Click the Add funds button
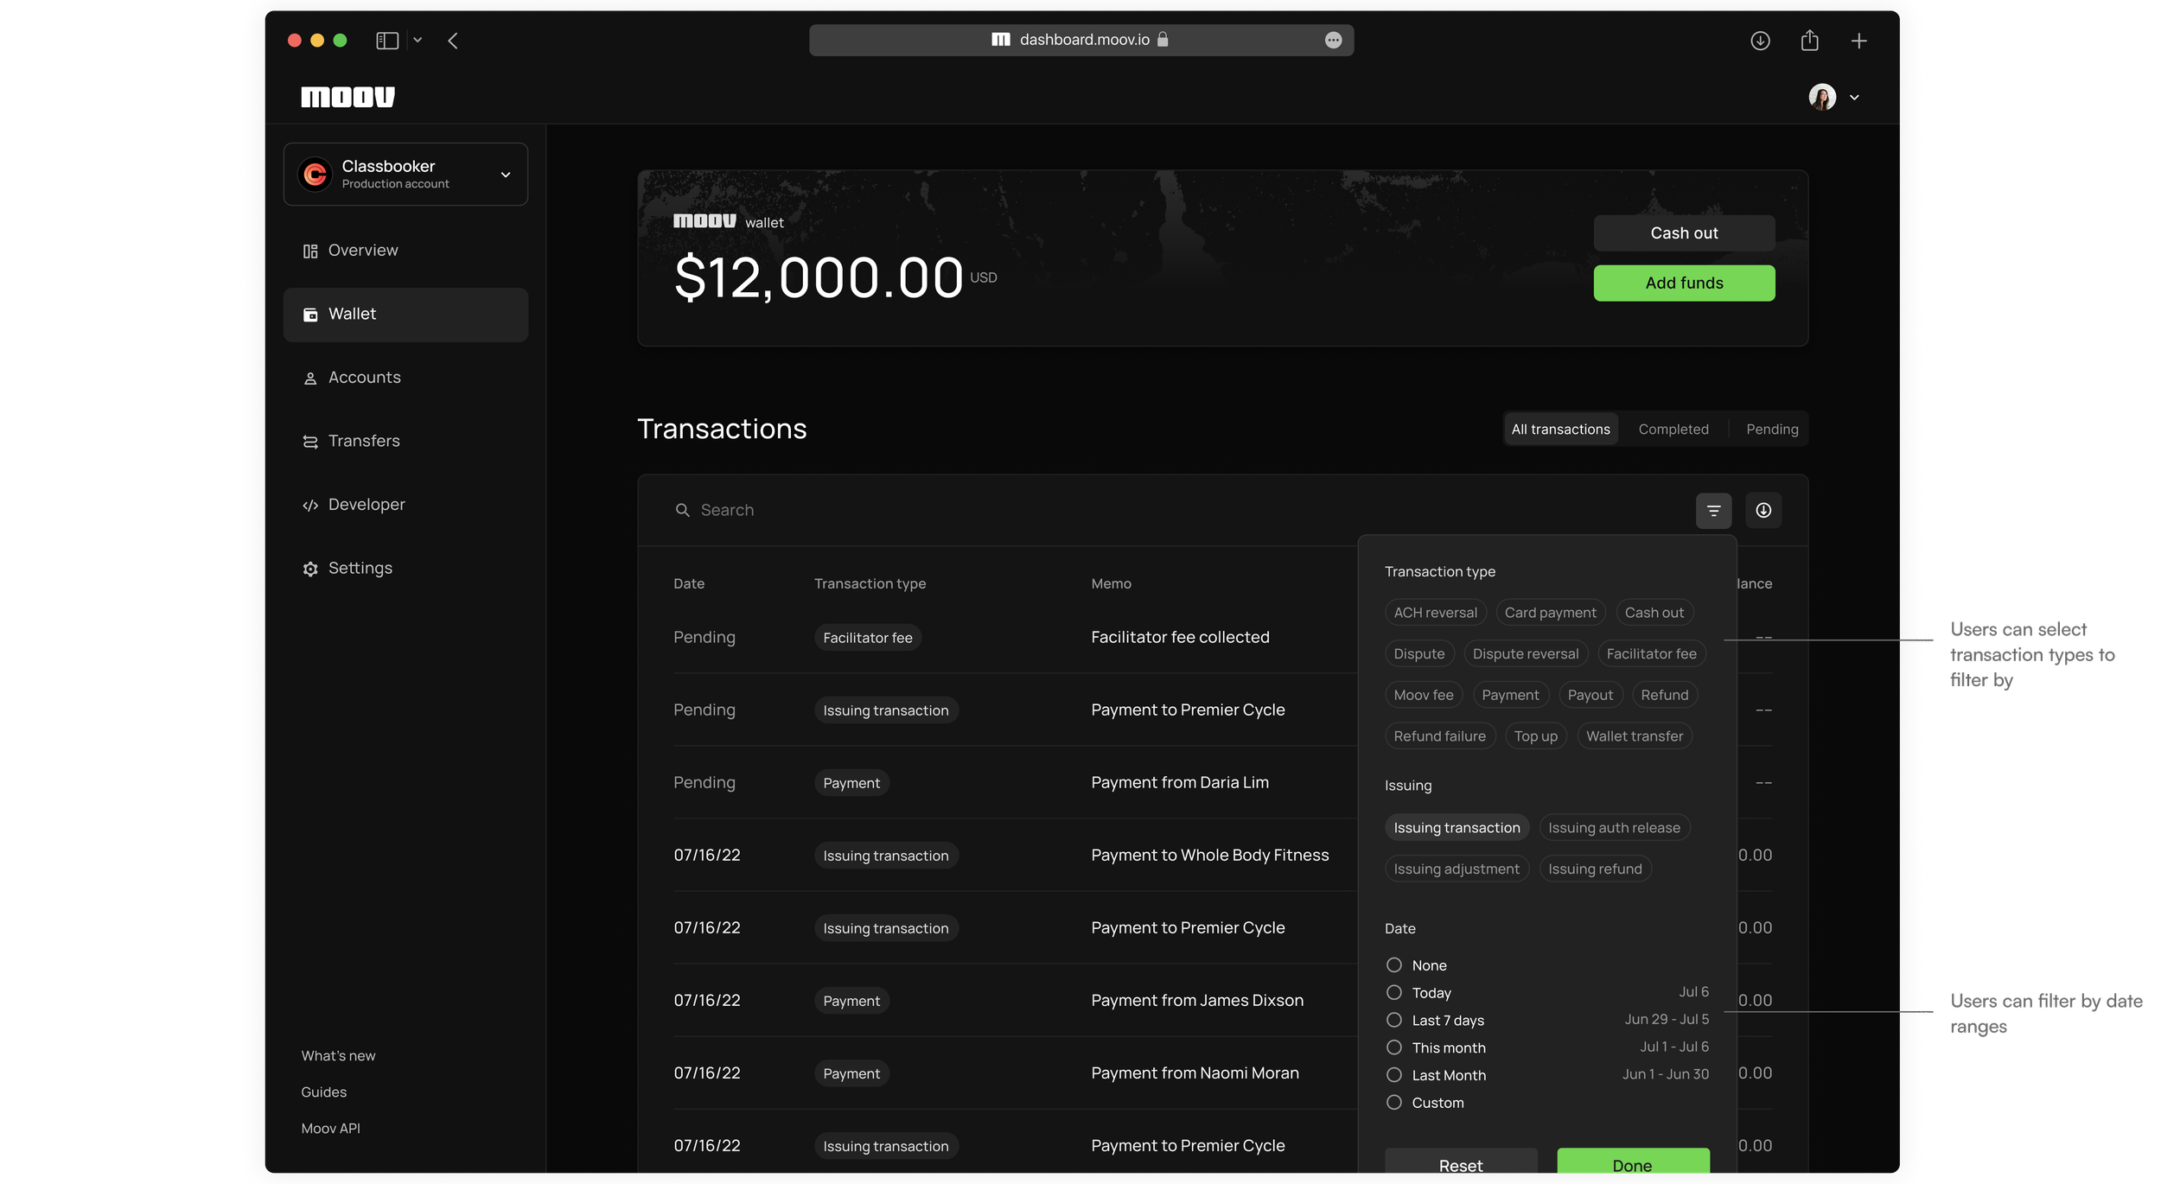Viewport: 2161px width, 1184px height. (x=1683, y=283)
